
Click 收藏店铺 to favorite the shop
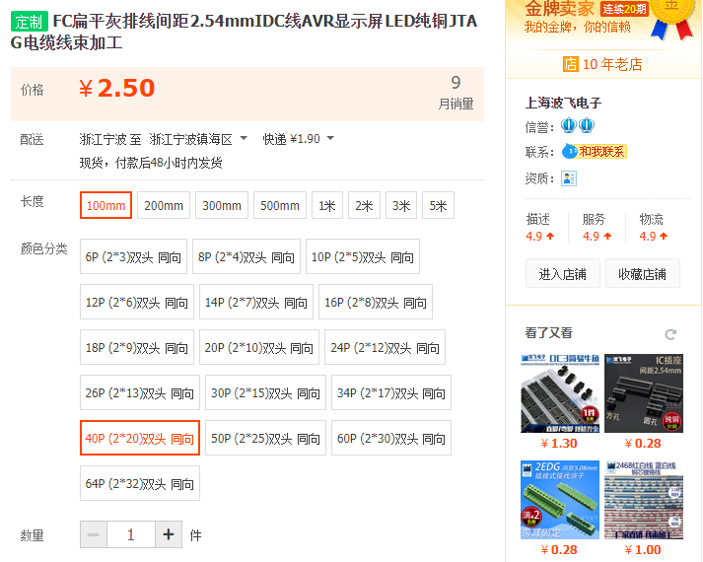[x=643, y=273]
